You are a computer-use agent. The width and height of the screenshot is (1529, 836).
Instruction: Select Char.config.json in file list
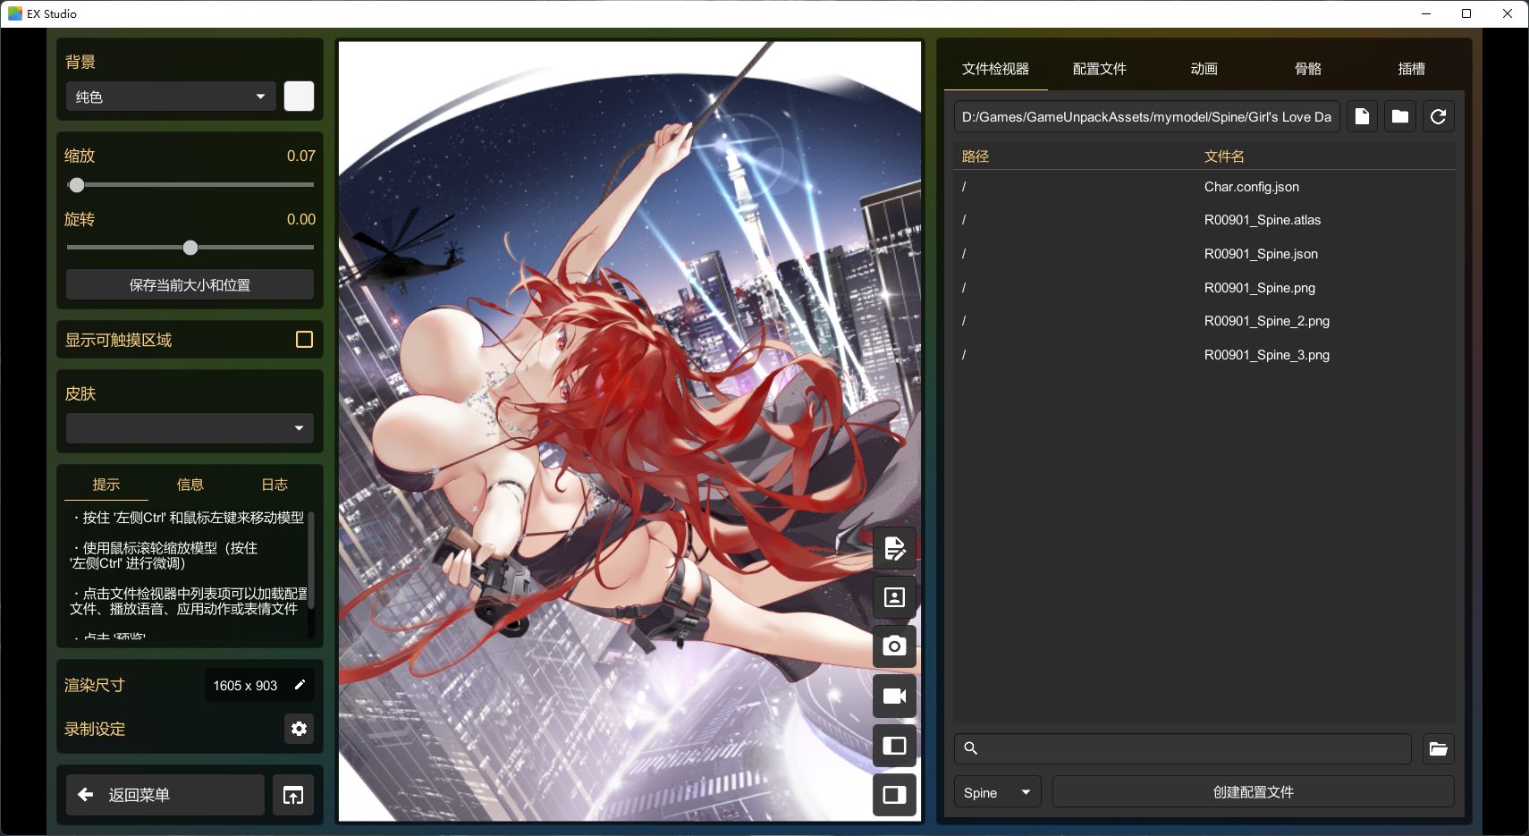click(x=1204, y=187)
